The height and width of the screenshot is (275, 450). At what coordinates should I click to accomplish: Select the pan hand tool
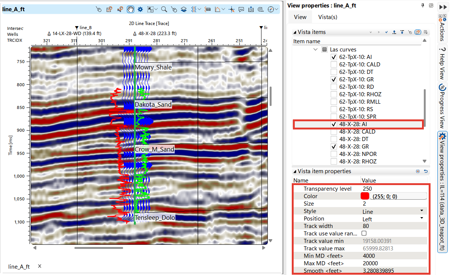131,9
